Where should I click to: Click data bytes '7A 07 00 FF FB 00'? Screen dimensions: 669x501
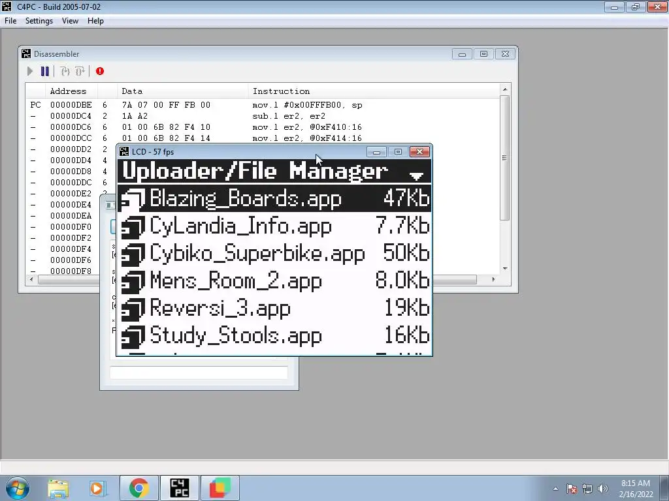(166, 105)
